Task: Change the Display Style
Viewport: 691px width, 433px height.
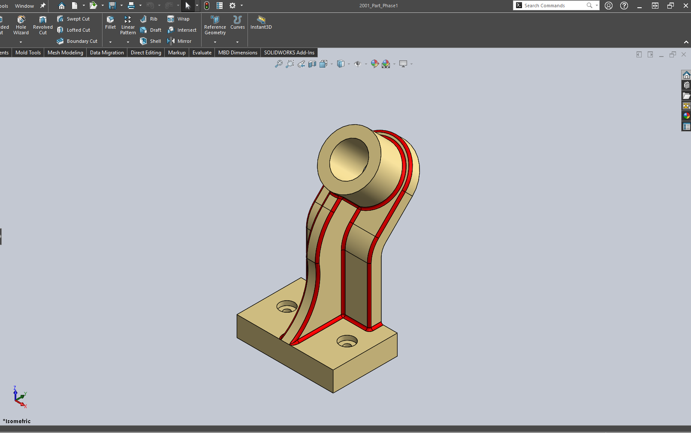Action: coord(341,64)
